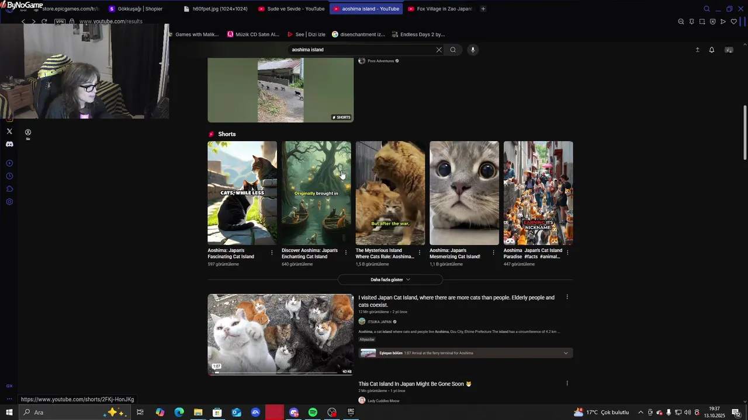Screen dimensions: 748x420
Task: Open options menu for Discover Aoshima short
Action: pyautogui.click(x=346, y=253)
